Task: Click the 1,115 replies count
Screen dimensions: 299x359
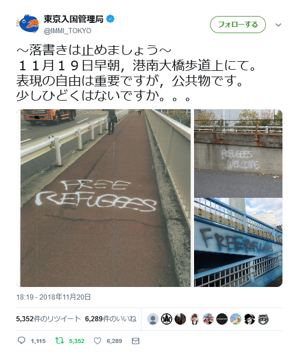Action: 38,341
